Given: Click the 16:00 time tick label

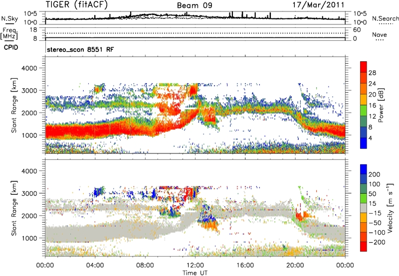Looking at the screenshot, I should tap(245, 266).
